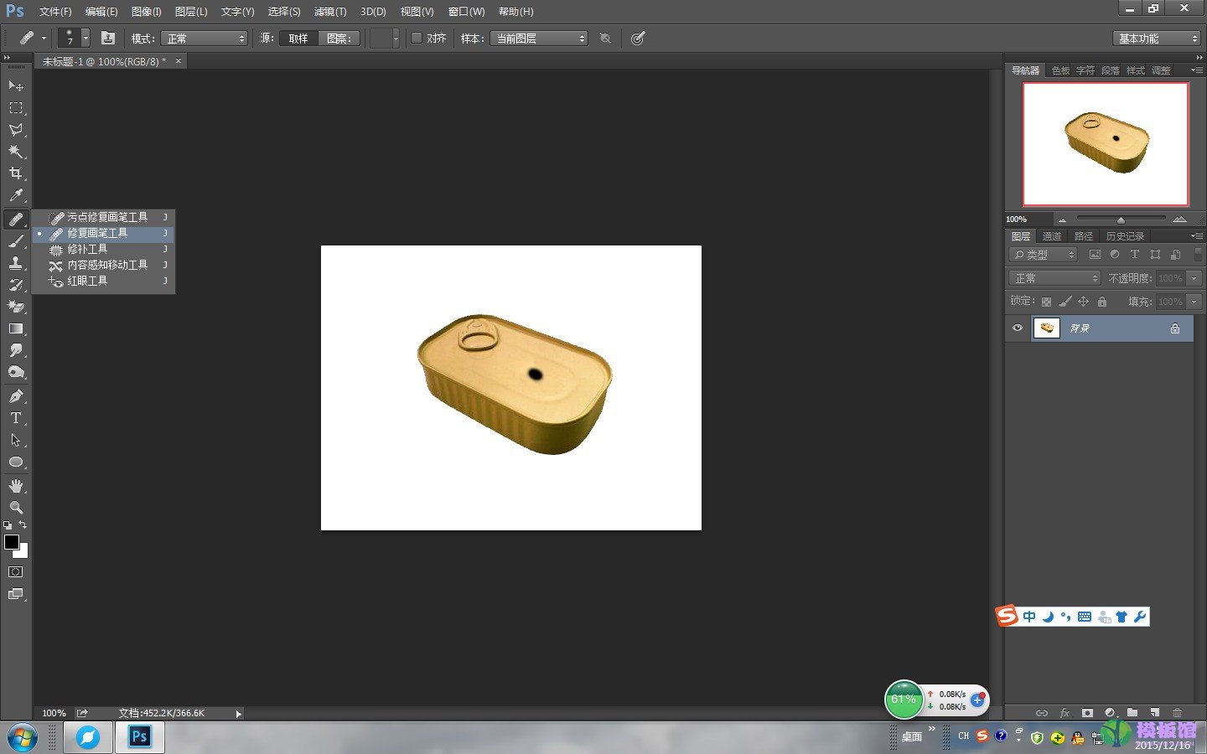
Task: Open the 滤镜(T) menu
Action: [x=330, y=12]
